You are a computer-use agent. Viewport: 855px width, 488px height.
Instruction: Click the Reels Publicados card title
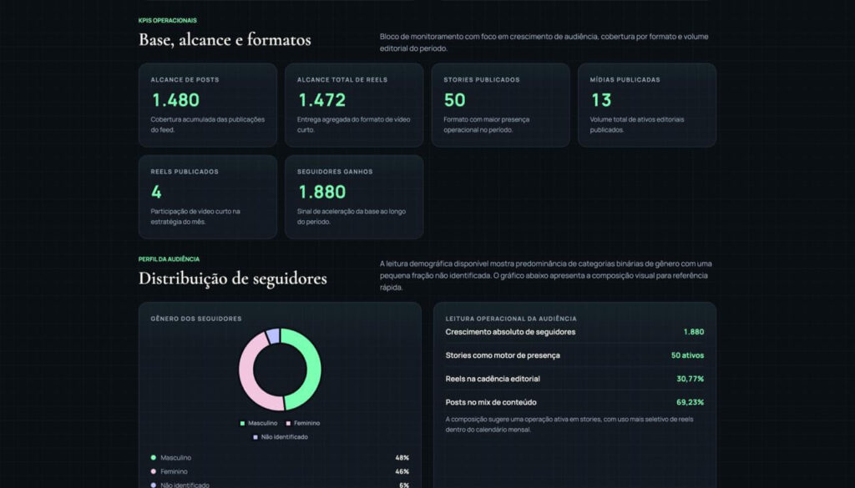tap(185, 172)
